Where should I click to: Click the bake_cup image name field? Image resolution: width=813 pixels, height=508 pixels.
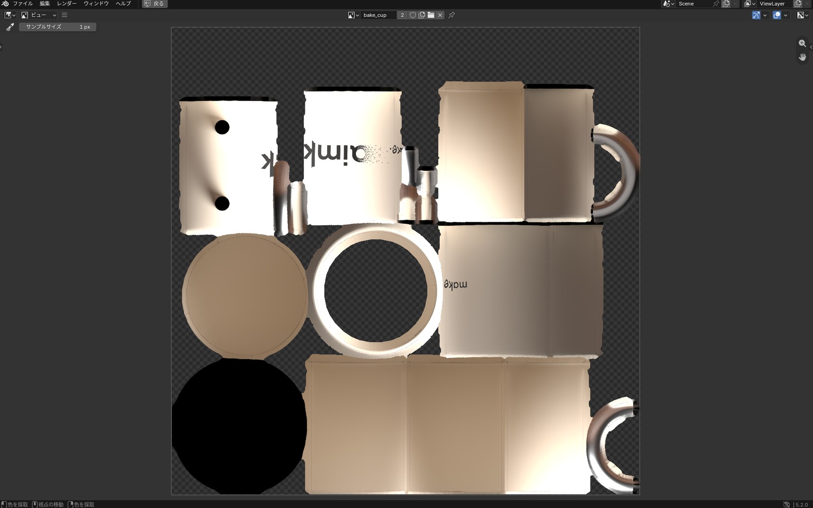[378, 15]
